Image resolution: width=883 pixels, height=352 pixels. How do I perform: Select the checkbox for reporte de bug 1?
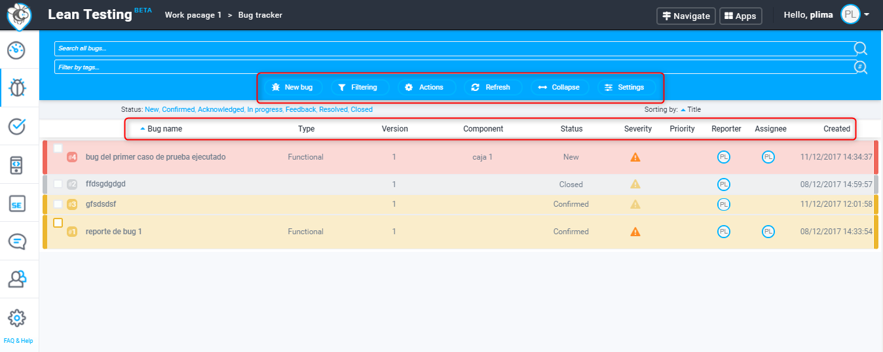click(58, 223)
